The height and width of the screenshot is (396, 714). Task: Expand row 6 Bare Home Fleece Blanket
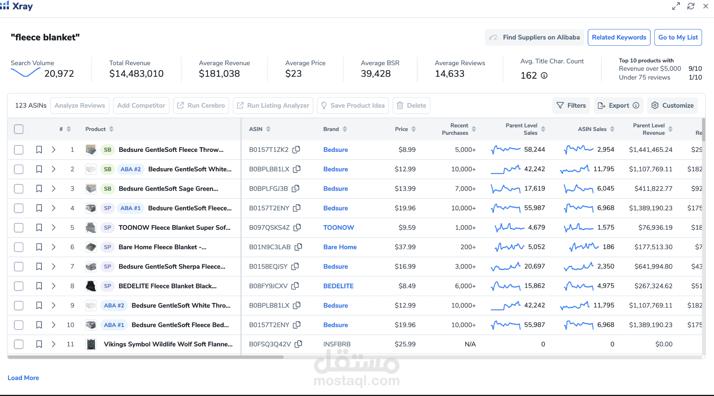coord(53,247)
